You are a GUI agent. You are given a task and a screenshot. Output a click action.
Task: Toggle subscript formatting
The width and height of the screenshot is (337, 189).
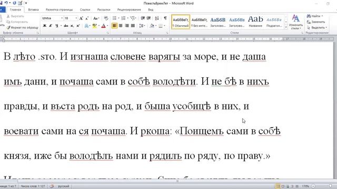pos(72,26)
